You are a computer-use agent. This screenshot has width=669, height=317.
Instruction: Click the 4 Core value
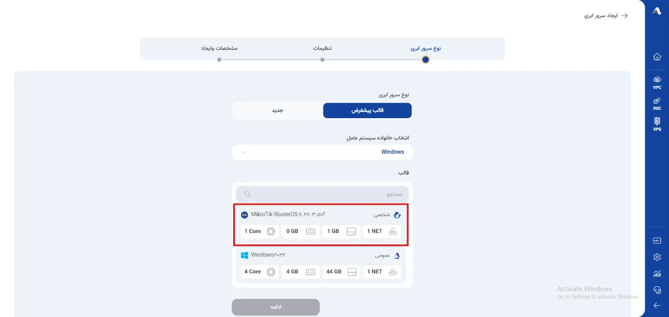[x=252, y=272]
